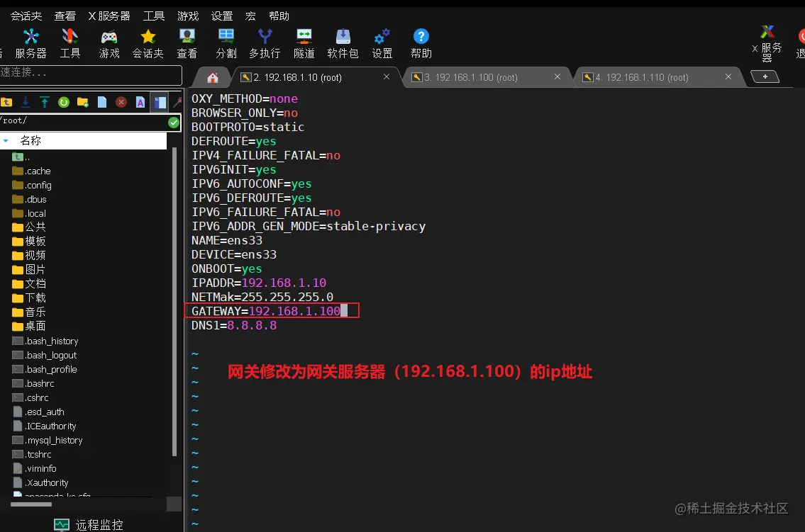
Task: Click the green refresh folder icon
Action: (x=64, y=102)
